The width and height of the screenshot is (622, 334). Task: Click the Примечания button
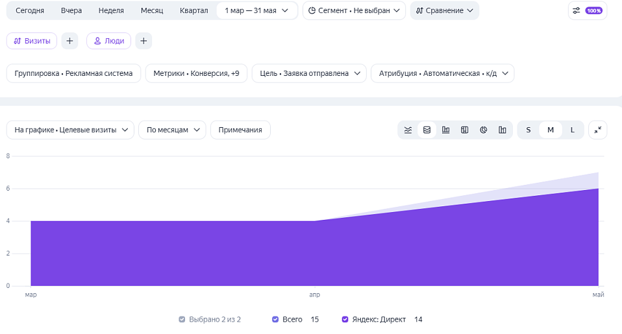240,130
